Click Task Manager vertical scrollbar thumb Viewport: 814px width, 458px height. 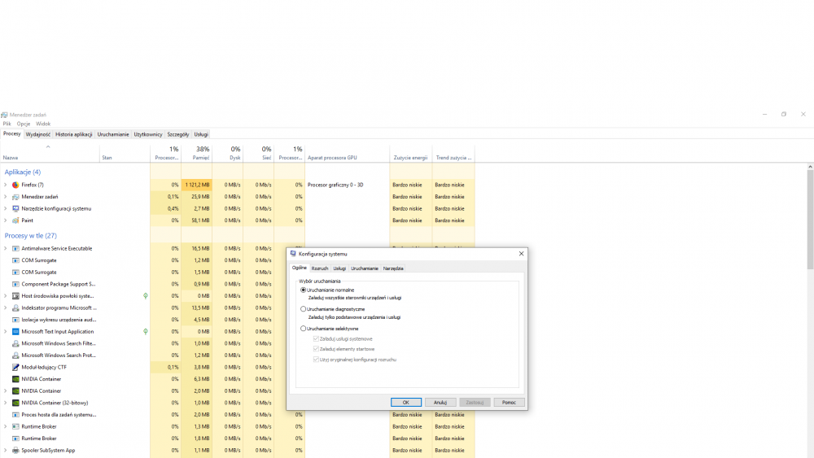[x=810, y=220]
